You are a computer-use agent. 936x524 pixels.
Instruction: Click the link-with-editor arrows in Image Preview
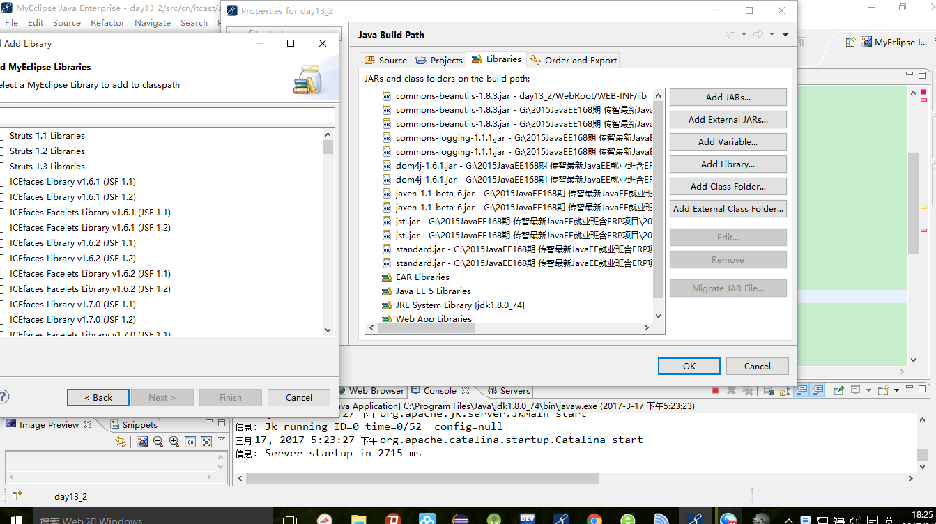(x=121, y=442)
